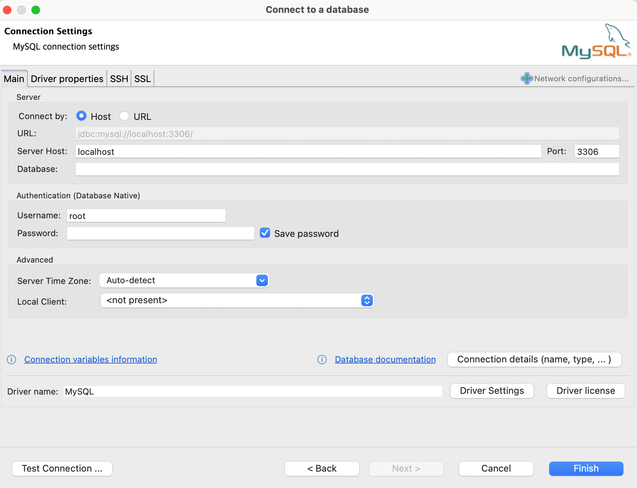Screen dimensions: 637x488
Task: Click into the Password field
Action: 161,233
